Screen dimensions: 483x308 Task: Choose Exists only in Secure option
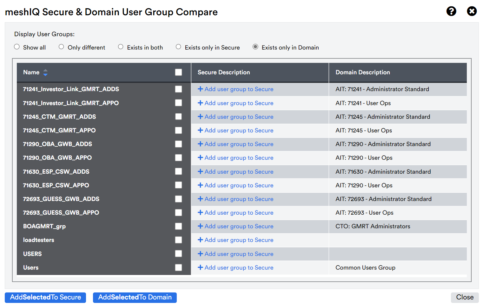pos(178,47)
